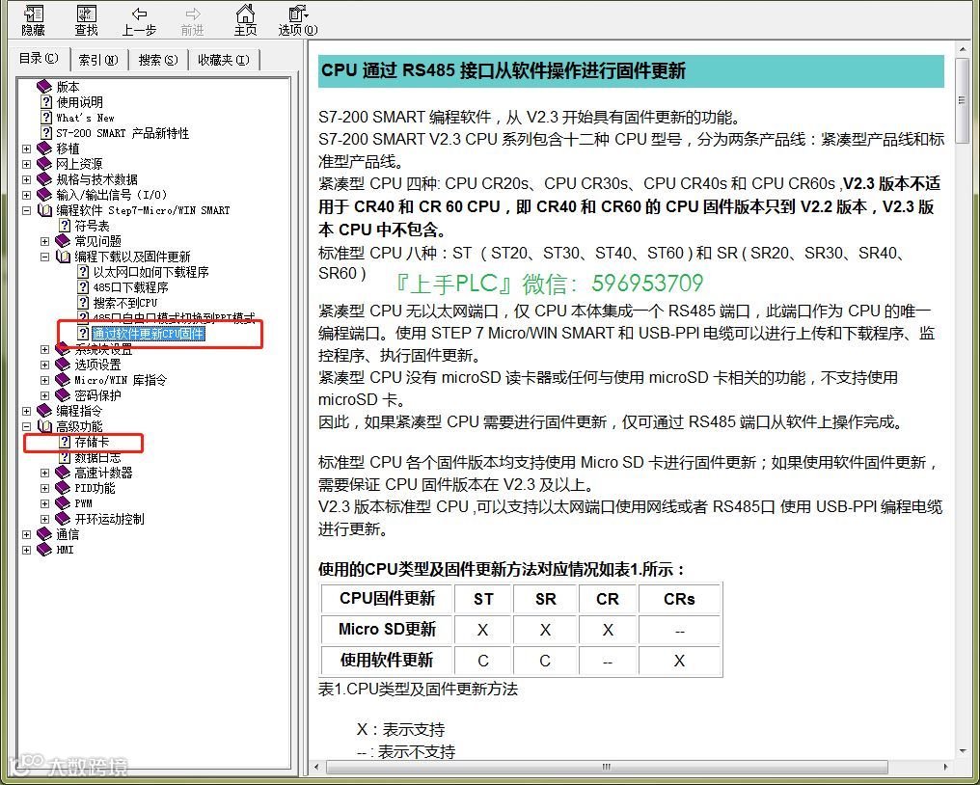Switch to the 搜索(S) tab

[x=157, y=60]
